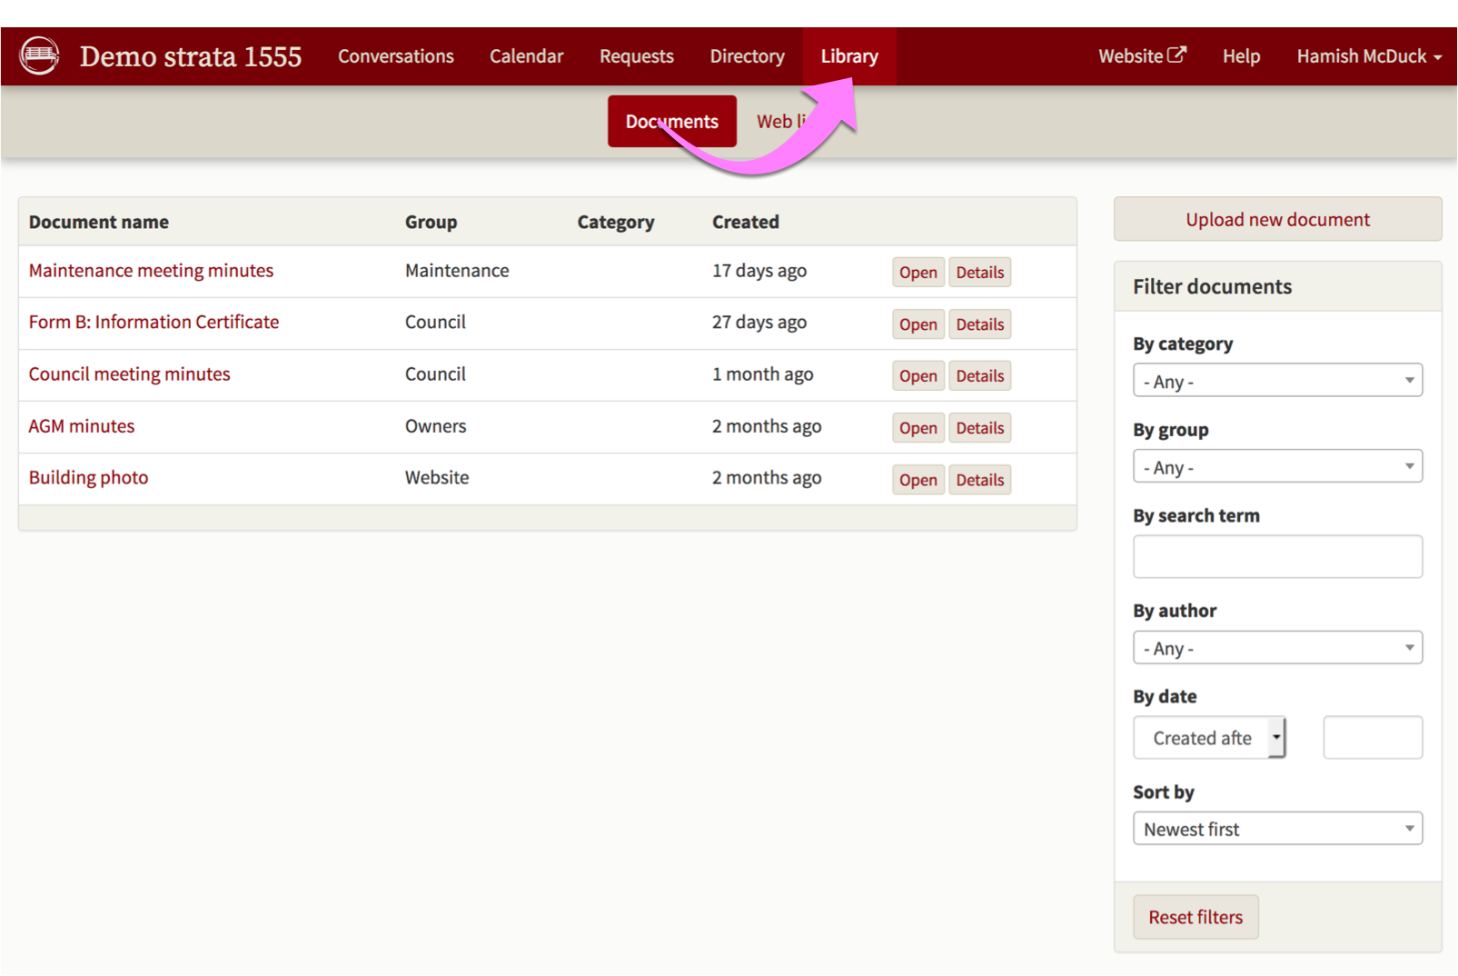Click the Upload new document button
The width and height of the screenshot is (1458, 976).
pos(1276,219)
